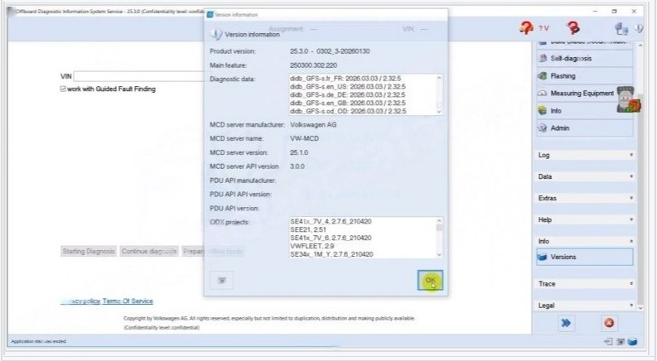Viewport: 657px width, 361px height.
Task: Click the Self-diagnosis mode icon
Action: pyautogui.click(x=543, y=58)
